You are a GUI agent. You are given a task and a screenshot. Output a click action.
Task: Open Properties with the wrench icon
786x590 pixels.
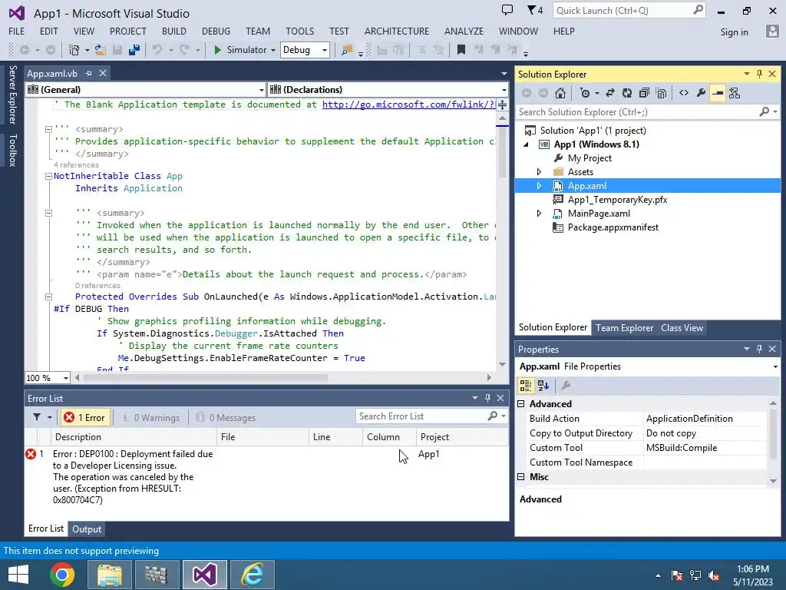pos(701,93)
